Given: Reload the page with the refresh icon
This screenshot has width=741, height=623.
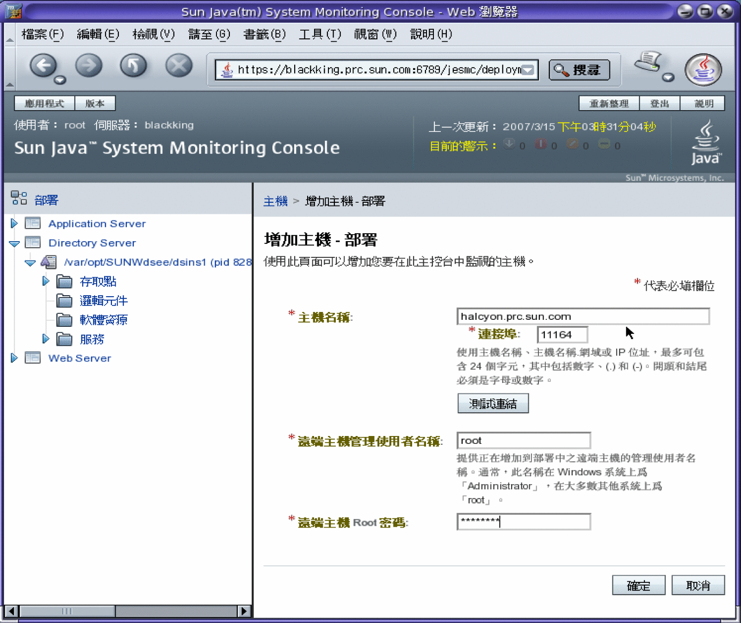Looking at the screenshot, I should click(133, 65).
